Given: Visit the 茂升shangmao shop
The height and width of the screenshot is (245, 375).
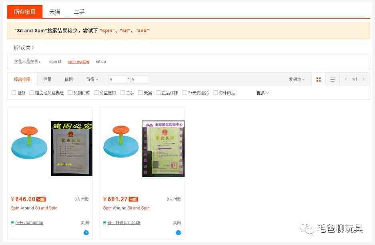Looking at the screenshot, I should coord(29,223).
